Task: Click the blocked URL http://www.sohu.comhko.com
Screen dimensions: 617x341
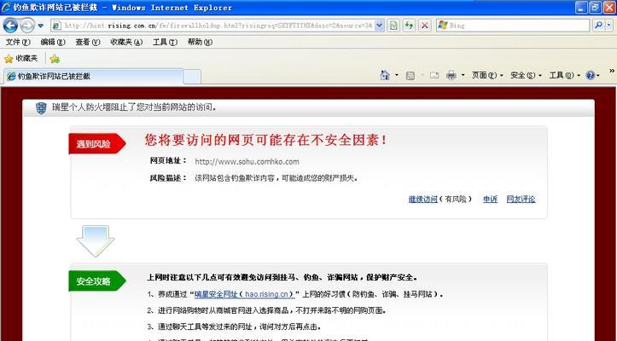Action: pyautogui.click(x=247, y=162)
